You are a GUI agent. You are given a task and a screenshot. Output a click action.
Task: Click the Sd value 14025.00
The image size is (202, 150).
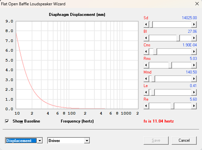click(189, 18)
